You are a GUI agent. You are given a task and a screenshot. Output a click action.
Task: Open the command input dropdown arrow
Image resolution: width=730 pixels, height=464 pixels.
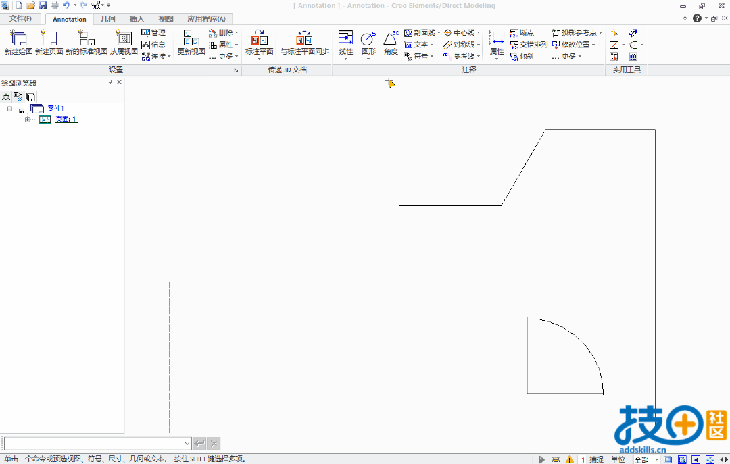coord(187,444)
